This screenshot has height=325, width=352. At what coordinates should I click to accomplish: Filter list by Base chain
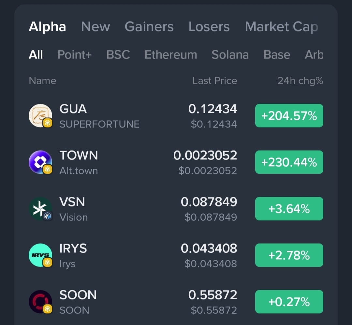[x=277, y=55]
